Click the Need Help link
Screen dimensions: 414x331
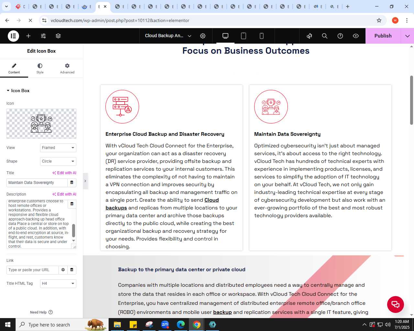tap(41, 312)
